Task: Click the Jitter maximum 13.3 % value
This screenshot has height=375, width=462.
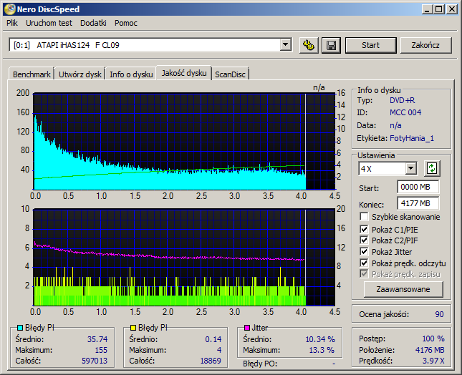Action: 322,350
